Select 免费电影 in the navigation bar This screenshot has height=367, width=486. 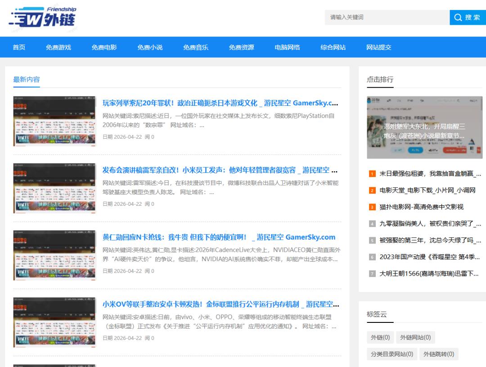click(x=104, y=47)
